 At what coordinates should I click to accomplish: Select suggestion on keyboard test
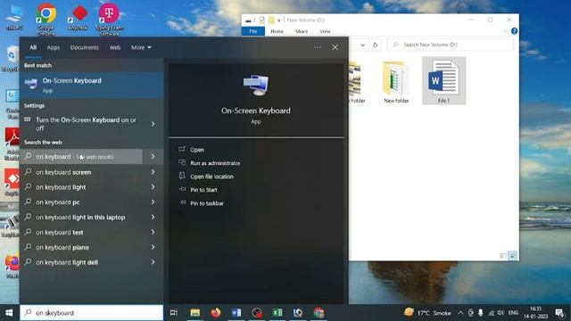[60, 232]
